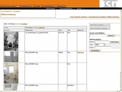Screen dimensions: 122x92
Task: Select filename B01_05100002.jpg
Action: (x=32, y=52)
